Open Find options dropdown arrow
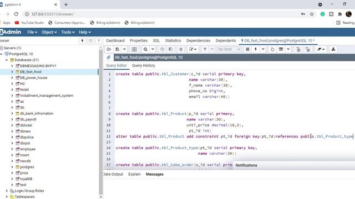The image size is (355, 199). point(153,49)
